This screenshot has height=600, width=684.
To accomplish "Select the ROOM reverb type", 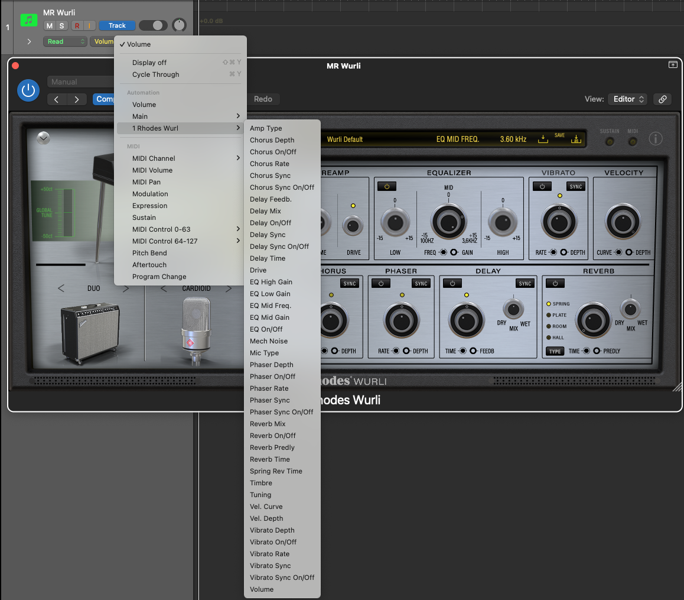I will tap(556, 326).
